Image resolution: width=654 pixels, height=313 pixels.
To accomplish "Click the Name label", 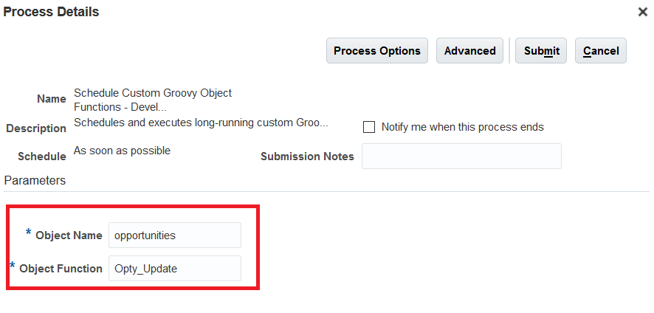I will (51, 99).
